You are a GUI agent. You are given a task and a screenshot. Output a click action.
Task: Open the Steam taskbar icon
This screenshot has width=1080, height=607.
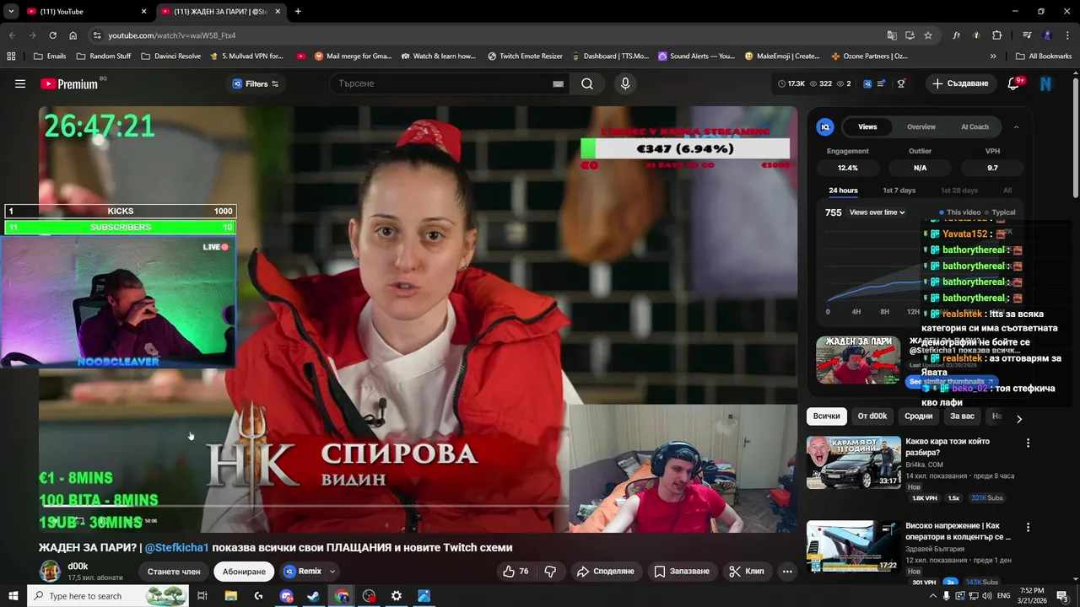pos(313,596)
